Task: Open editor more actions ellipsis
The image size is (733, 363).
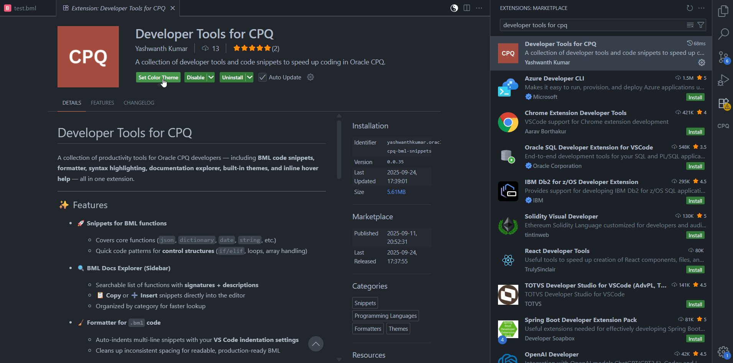Action: click(479, 8)
